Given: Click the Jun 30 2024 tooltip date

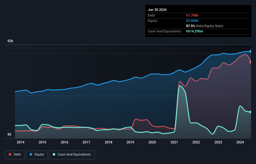Looking at the screenshot, I should (x=157, y=10).
